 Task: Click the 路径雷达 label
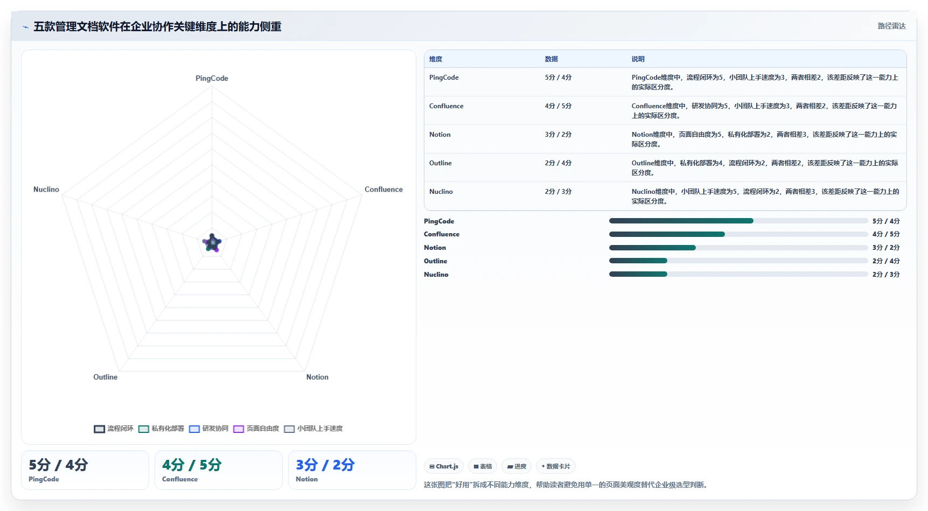[x=891, y=26]
